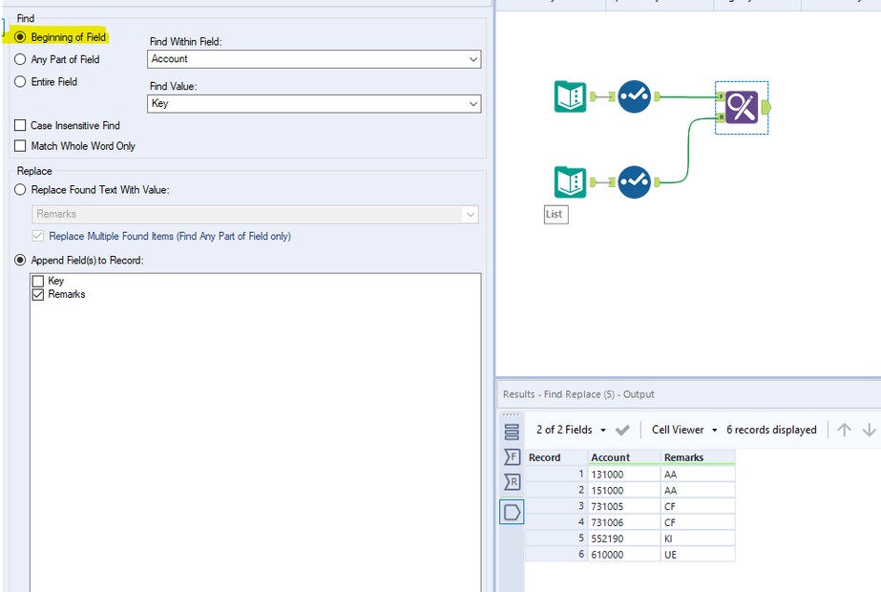881x592 pixels.
Task: Click the Find Replace tool icon
Action: click(x=742, y=107)
